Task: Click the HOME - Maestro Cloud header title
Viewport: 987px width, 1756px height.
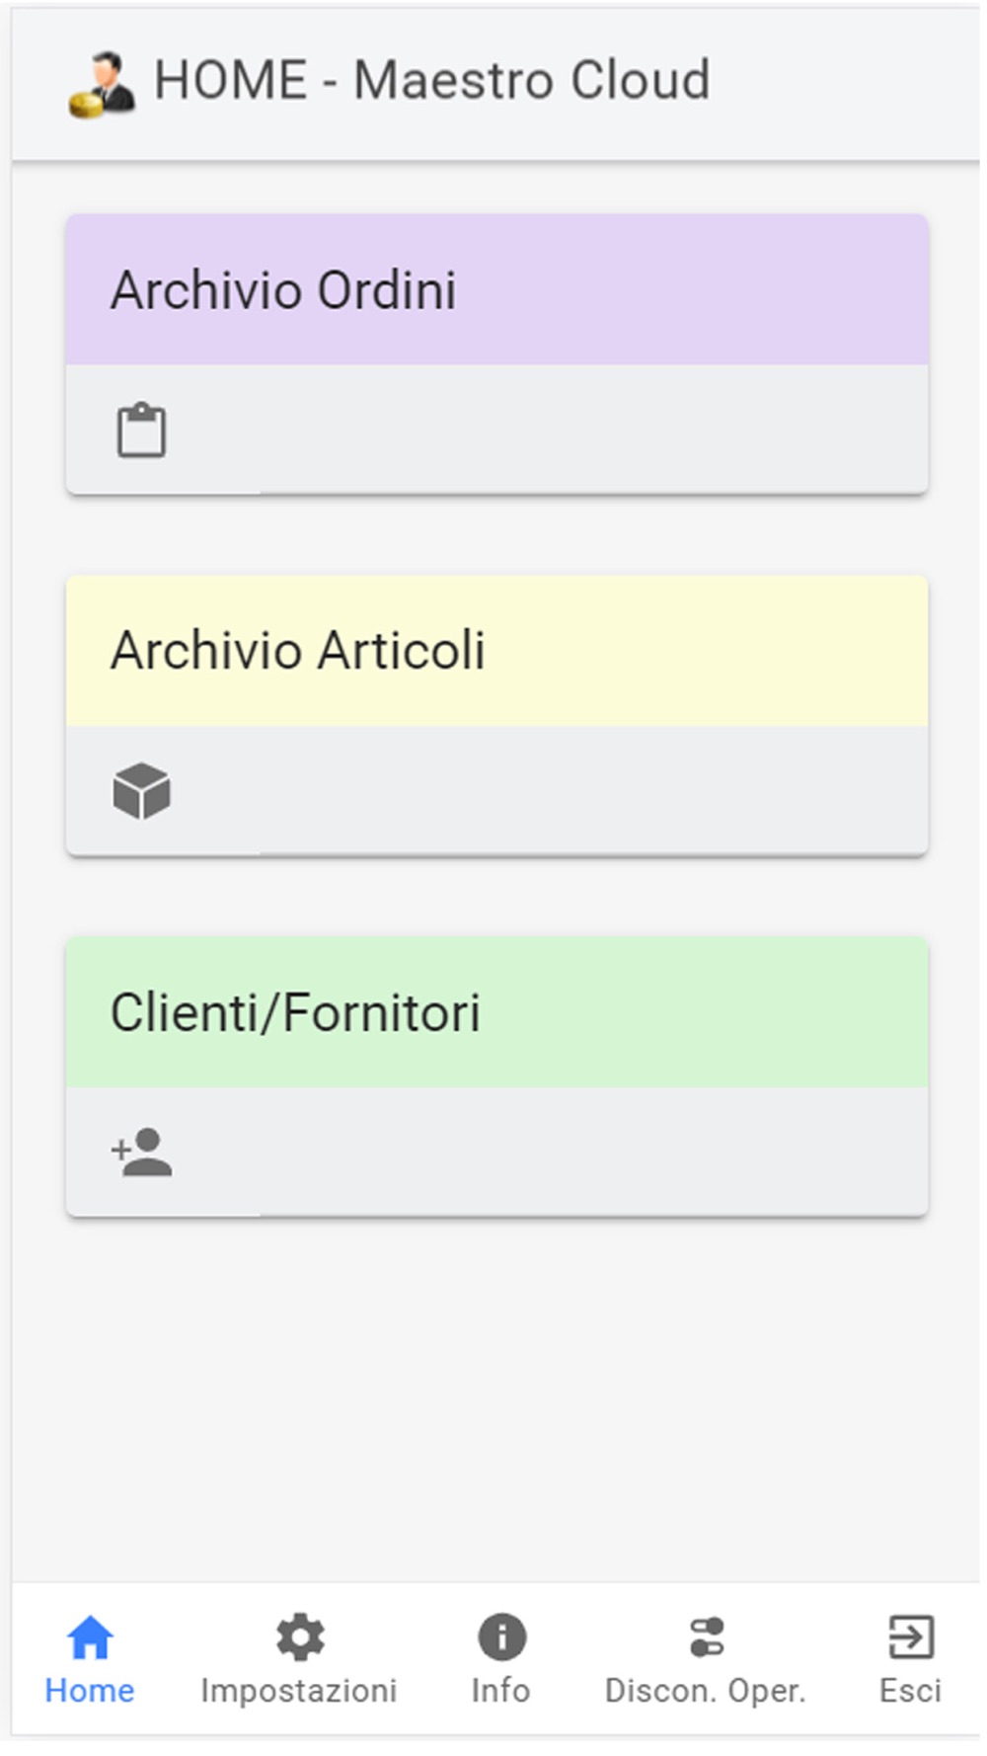Action: [x=432, y=80]
